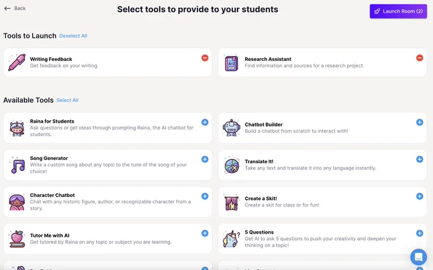Viewport: 433px width, 270px height.
Task: Click 'Create a skit for class' description
Action: click(x=282, y=205)
